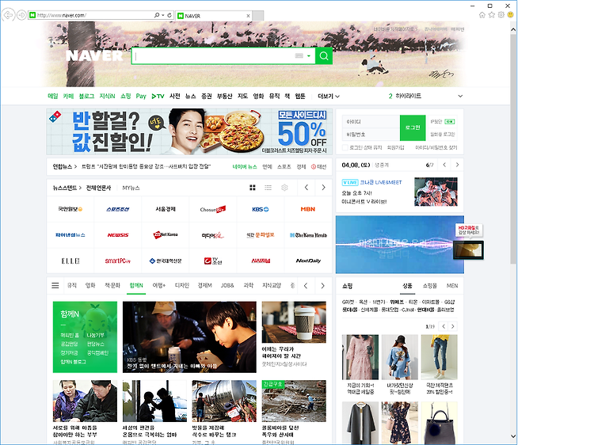This screenshot has height=445, width=594.
Task: Select the JOB& topic tab
Action: pos(227,286)
